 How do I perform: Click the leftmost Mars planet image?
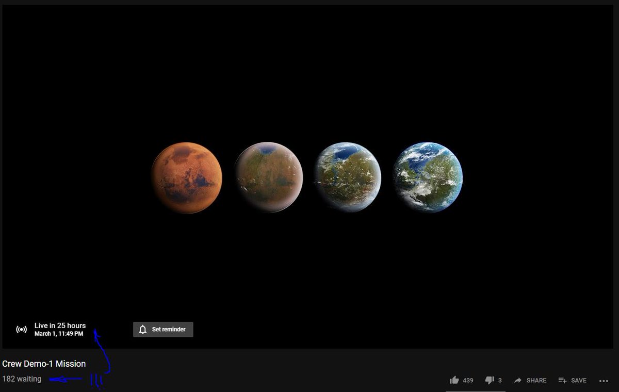tap(187, 177)
